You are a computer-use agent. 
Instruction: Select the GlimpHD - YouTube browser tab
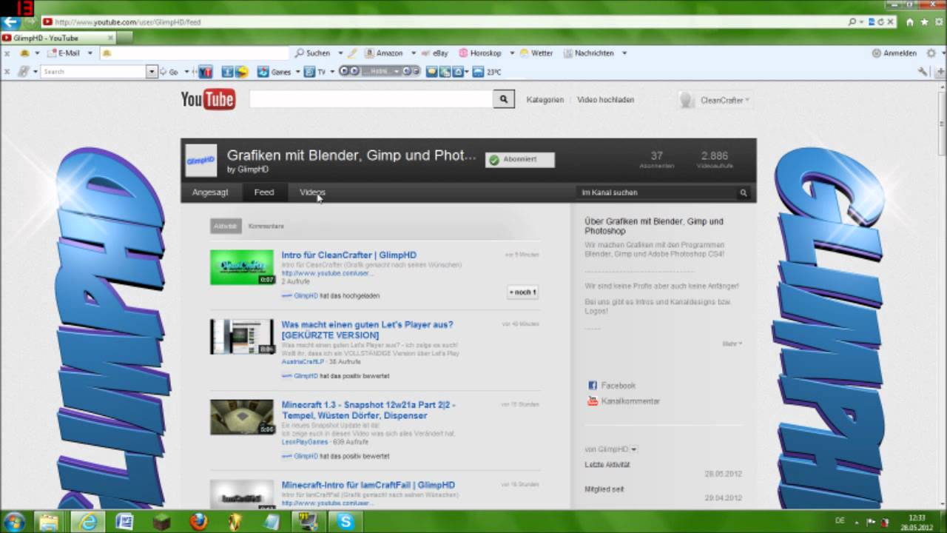58,38
